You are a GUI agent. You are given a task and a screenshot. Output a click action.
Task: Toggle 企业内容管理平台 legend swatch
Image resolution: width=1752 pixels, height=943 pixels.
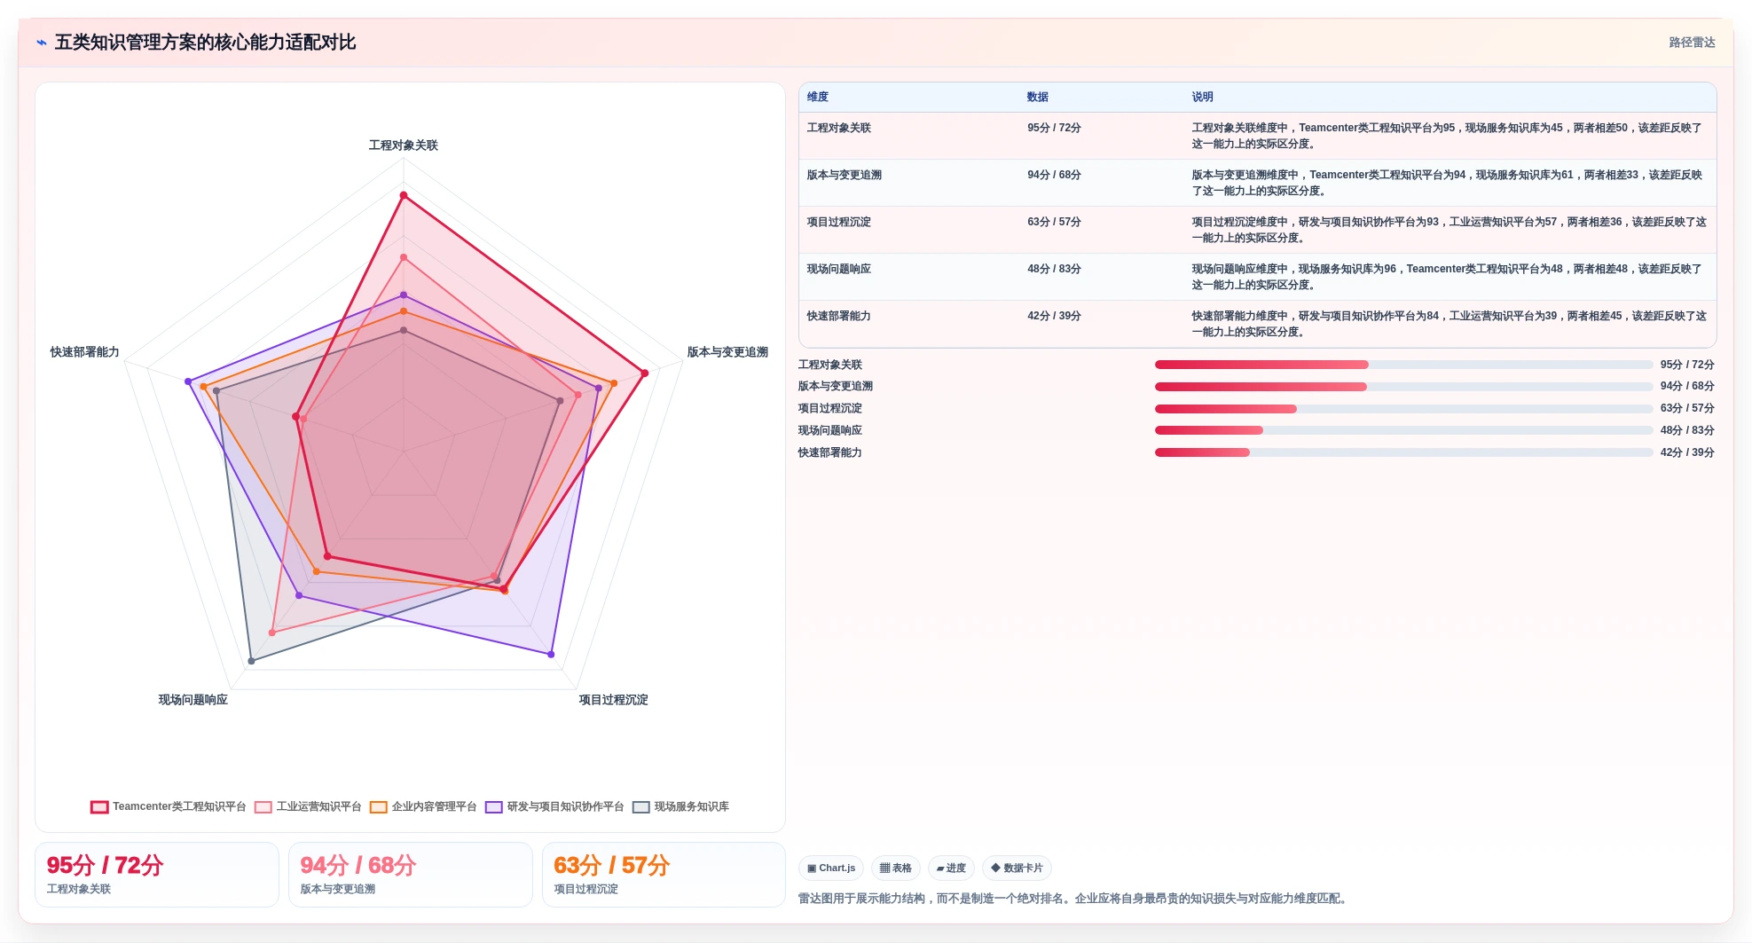pyautogui.click(x=379, y=807)
